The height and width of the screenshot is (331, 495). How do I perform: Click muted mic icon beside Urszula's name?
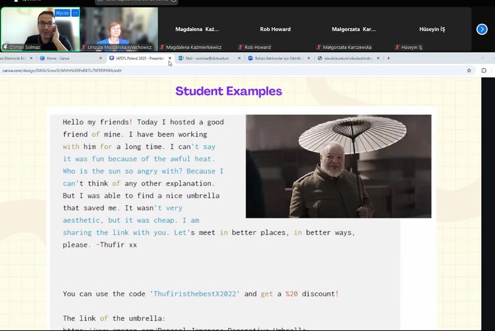coord(84,47)
